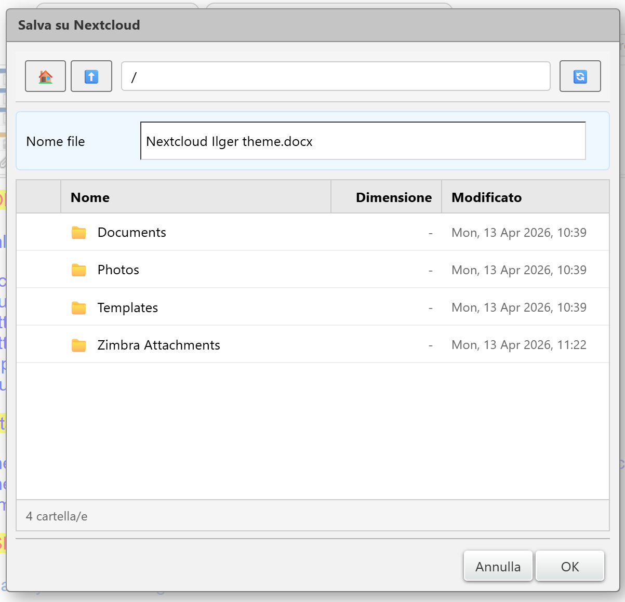Click the Documents folder icon
This screenshot has height=602, width=625.
pyautogui.click(x=79, y=233)
